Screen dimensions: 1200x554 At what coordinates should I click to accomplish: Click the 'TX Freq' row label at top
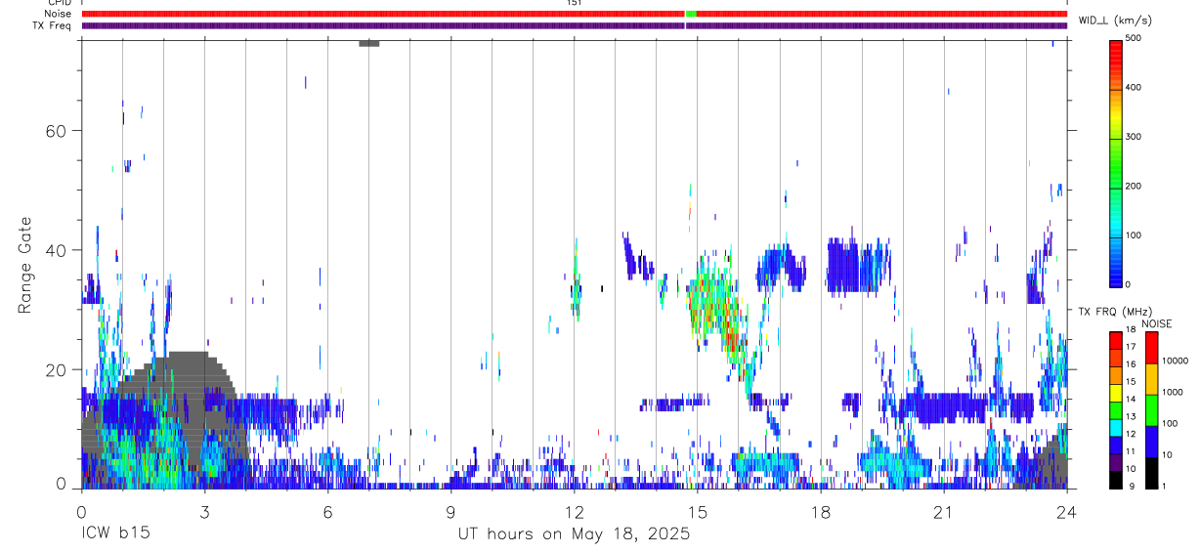click(x=54, y=25)
